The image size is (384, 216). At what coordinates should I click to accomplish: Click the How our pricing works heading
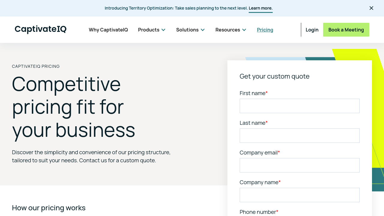49,208
